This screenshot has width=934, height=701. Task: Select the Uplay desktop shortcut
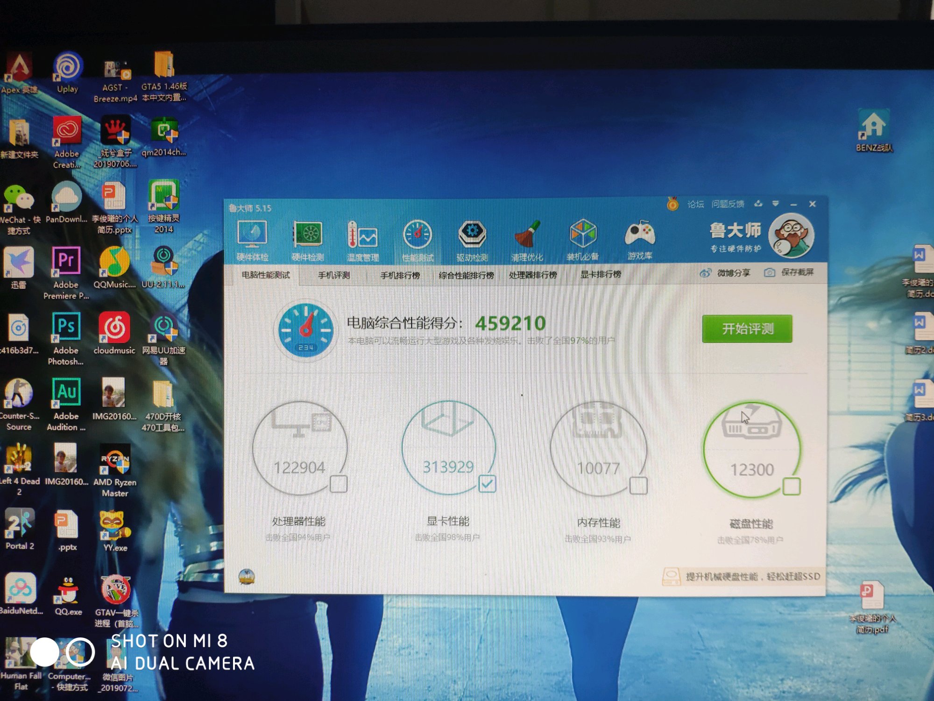68,73
